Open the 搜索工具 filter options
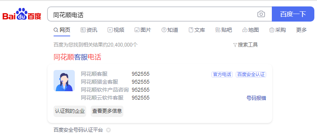This screenshot has height=137, width=317. 245,45
